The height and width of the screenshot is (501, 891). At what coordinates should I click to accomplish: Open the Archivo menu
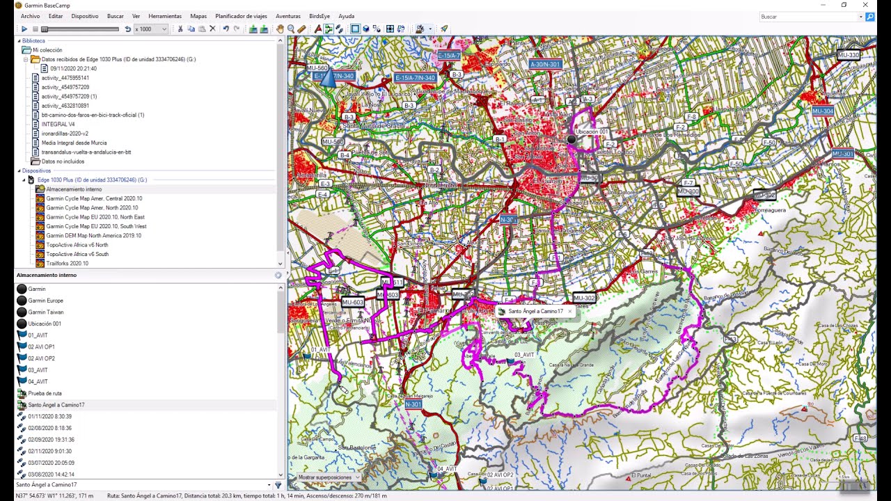pos(30,16)
